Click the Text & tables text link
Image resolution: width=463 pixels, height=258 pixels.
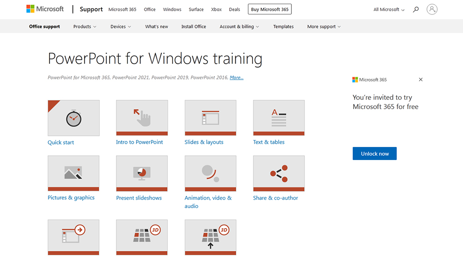pyautogui.click(x=269, y=142)
